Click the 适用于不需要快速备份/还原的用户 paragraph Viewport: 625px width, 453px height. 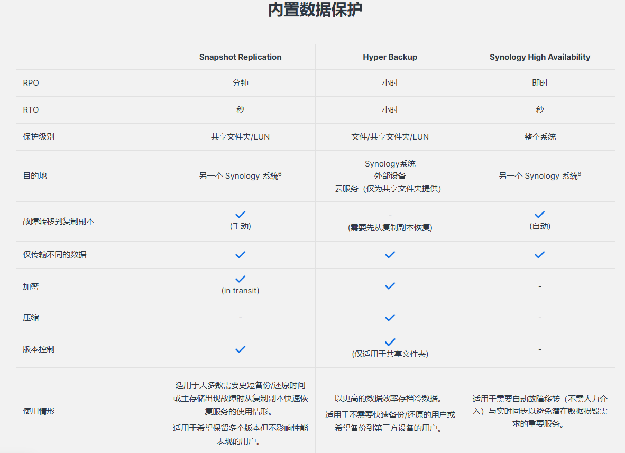coord(390,421)
